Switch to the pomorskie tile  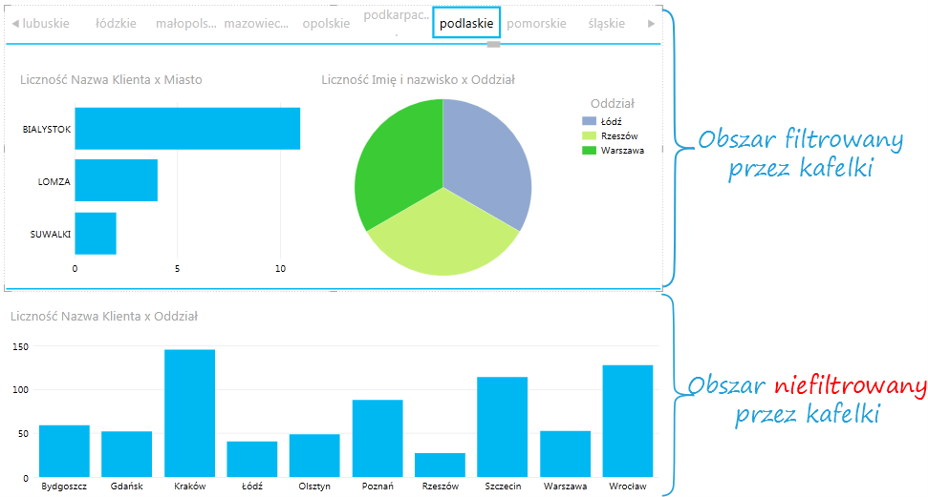coord(536,23)
